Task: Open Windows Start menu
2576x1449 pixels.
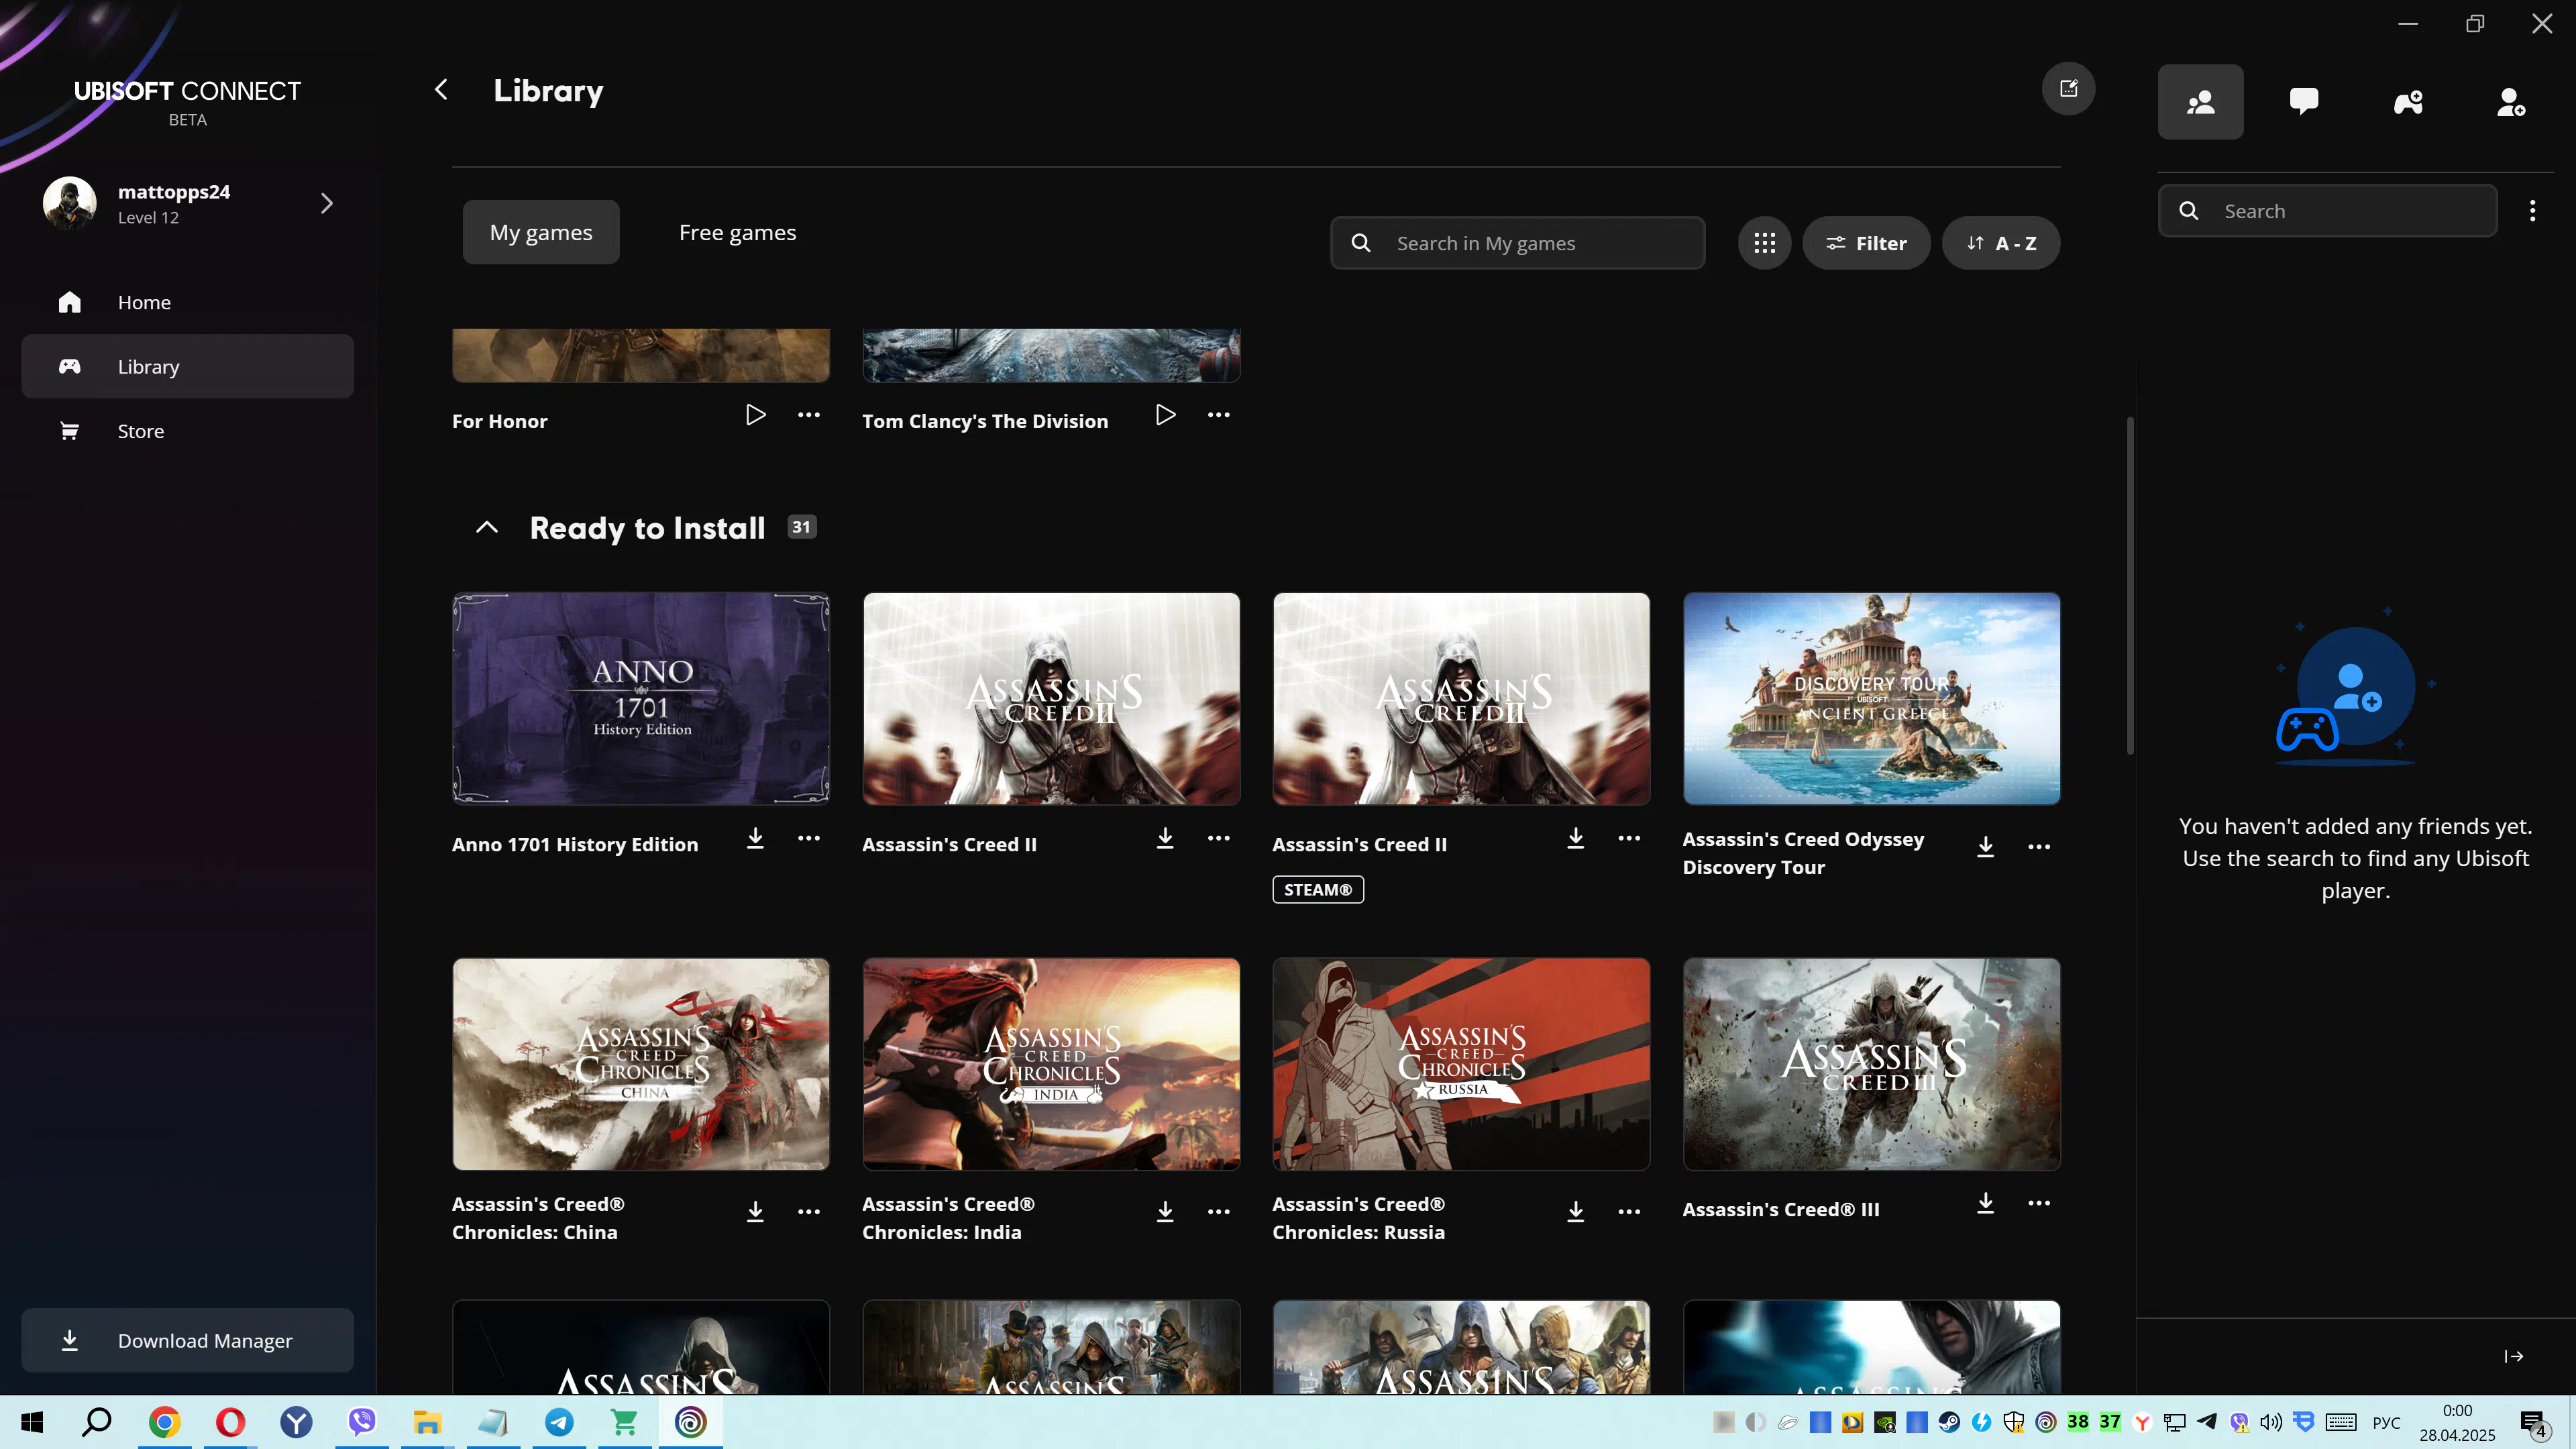Action: 32,1422
